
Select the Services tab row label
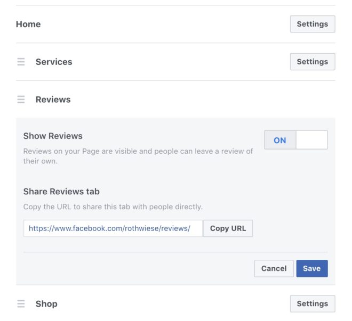tap(54, 62)
